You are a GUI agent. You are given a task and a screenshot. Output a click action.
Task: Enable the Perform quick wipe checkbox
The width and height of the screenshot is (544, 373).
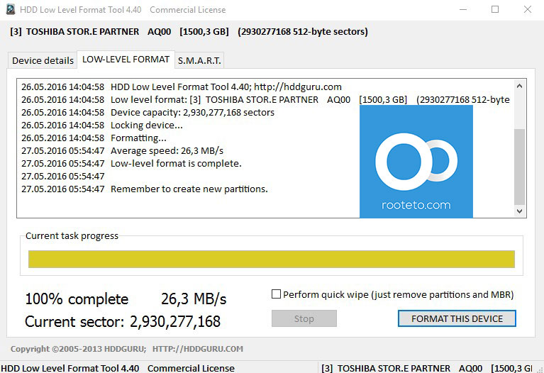point(276,294)
